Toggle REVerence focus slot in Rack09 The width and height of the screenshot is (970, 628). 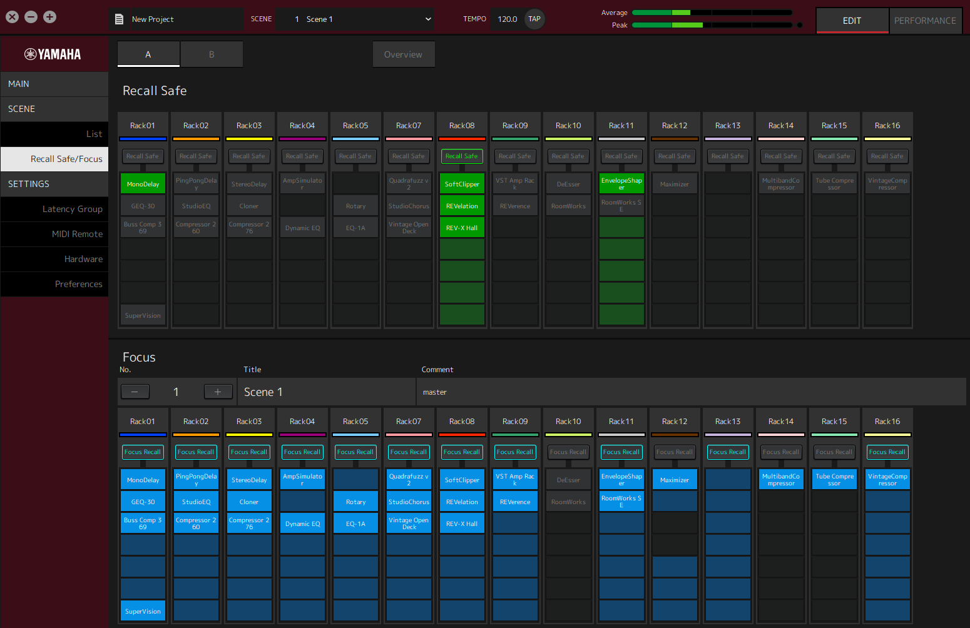515,502
